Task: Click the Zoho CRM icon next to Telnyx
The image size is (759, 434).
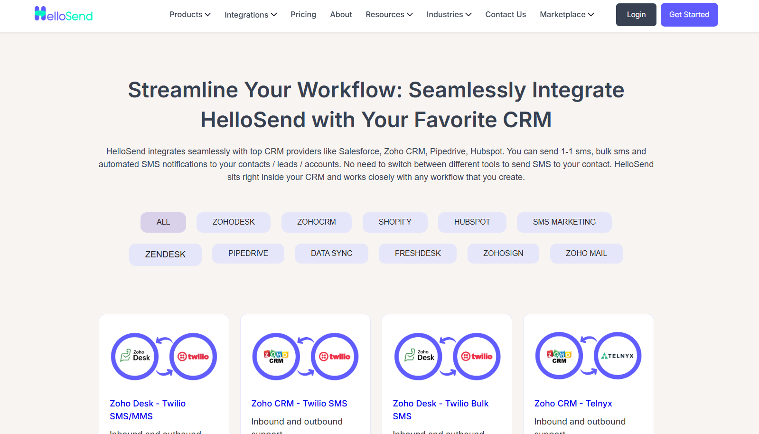Action: (x=559, y=356)
